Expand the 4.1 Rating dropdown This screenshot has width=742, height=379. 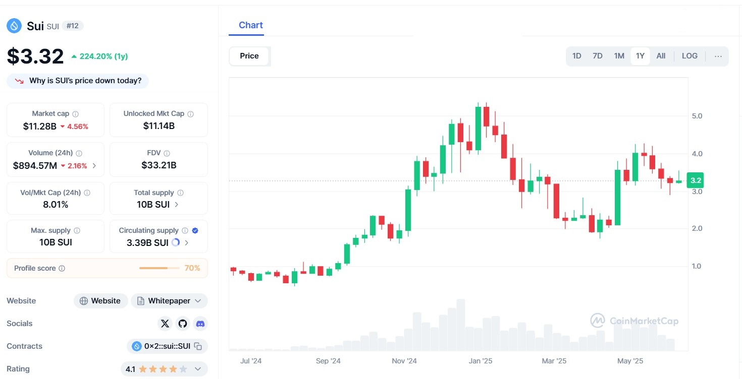tap(197, 369)
